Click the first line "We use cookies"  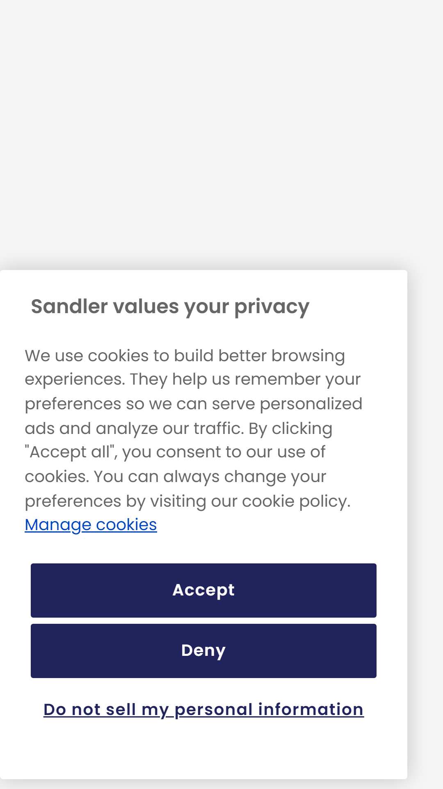point(185,356)
